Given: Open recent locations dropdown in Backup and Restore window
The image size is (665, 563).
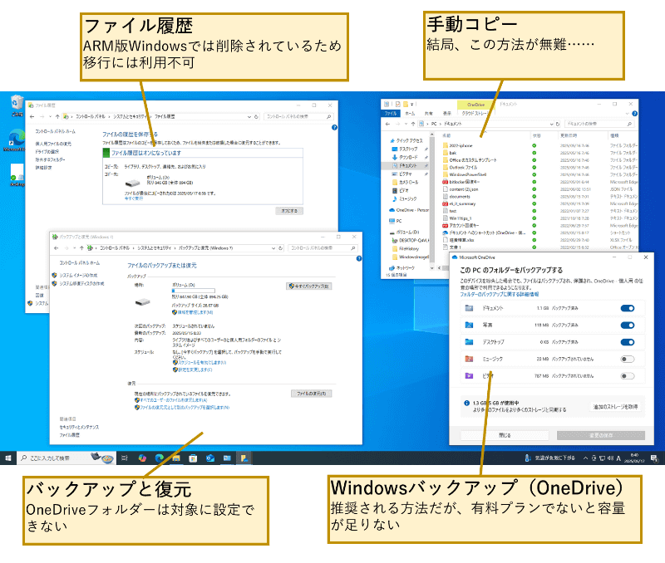Looking at the screenshot, I should pos(74,248).
